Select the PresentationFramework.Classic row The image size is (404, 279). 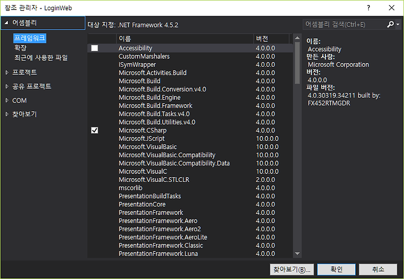point(190,245)
